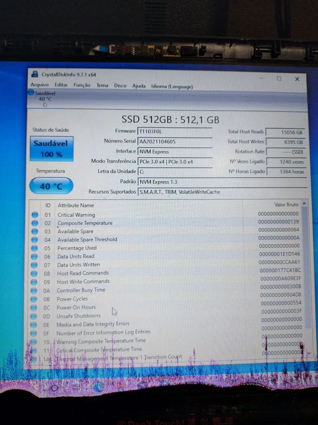This screenshot has height=425, width=318.
Task: Click the transfer mode field PCIe 3.0 x4
Action: [175, 162]
